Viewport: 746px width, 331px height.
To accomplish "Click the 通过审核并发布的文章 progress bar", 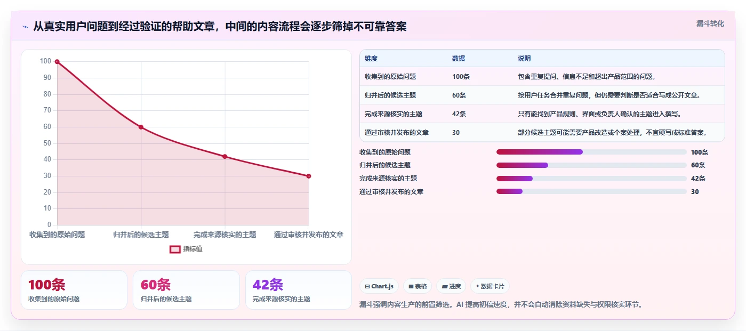I will click(x=591, y=192).
